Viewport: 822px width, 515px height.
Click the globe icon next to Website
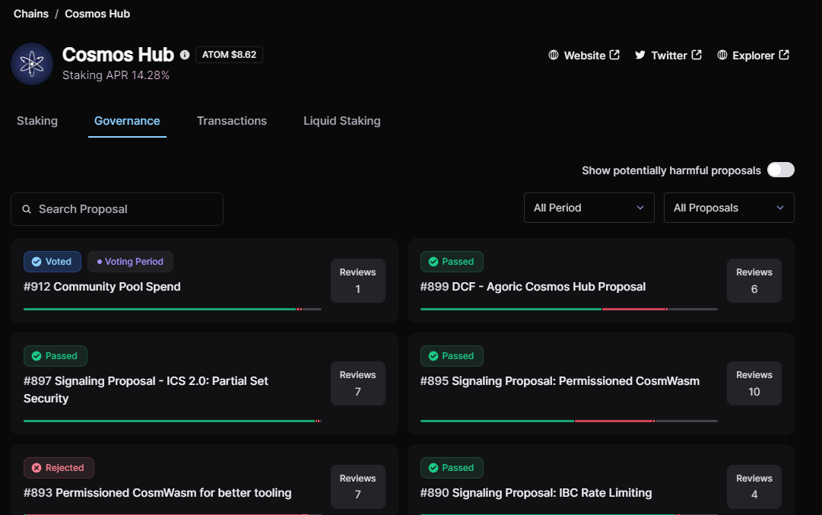553,55
